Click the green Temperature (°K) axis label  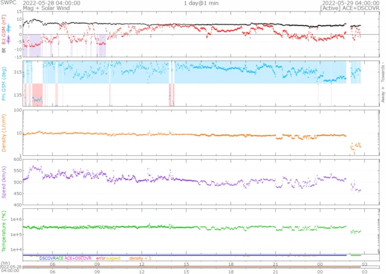click(4, 231)
